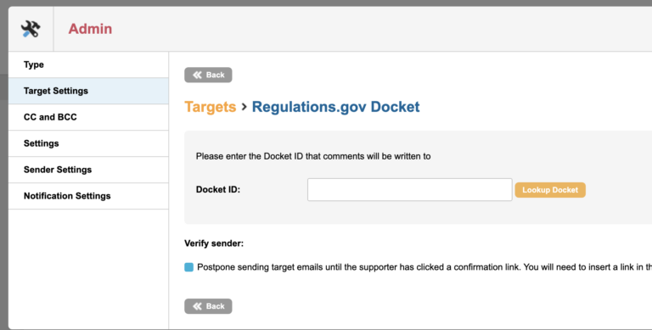The height and width of the screenshot is (330, 652).
Task: Select the red Admin header title
Action: (90, 29)
